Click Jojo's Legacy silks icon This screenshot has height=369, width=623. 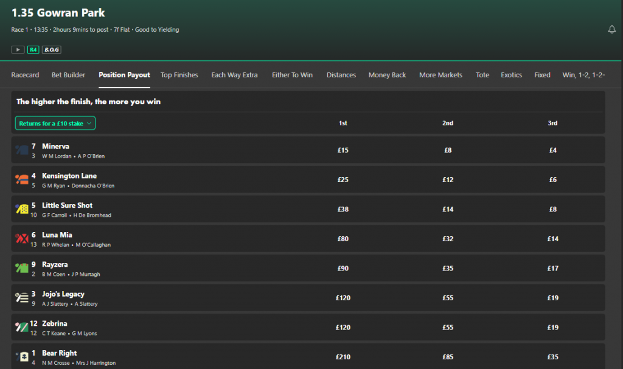click(x=22, y=298)
